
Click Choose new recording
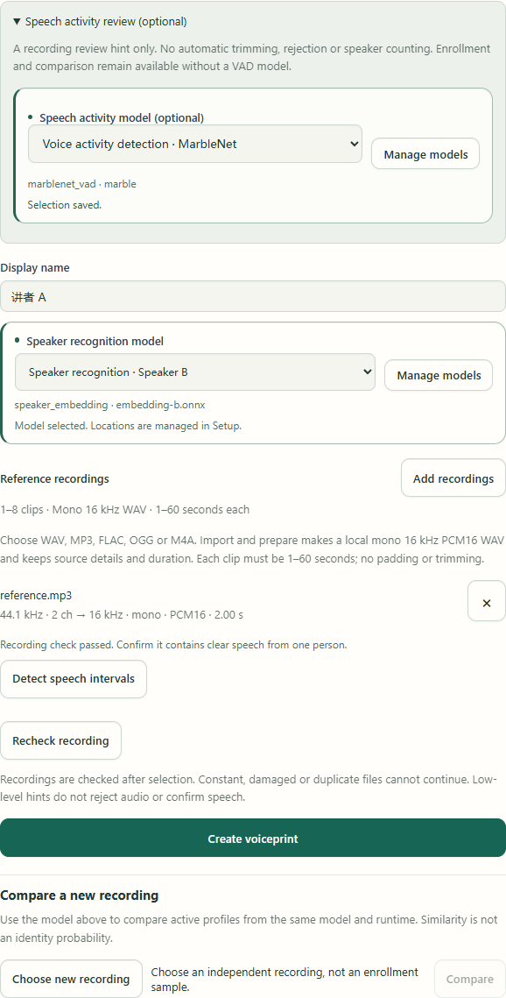coord(71,979)
